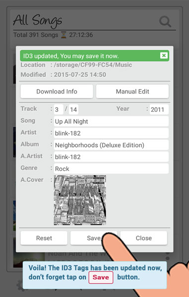Save the updated ID3 tags
189x297 pixels.
click(x=94, y=238)
